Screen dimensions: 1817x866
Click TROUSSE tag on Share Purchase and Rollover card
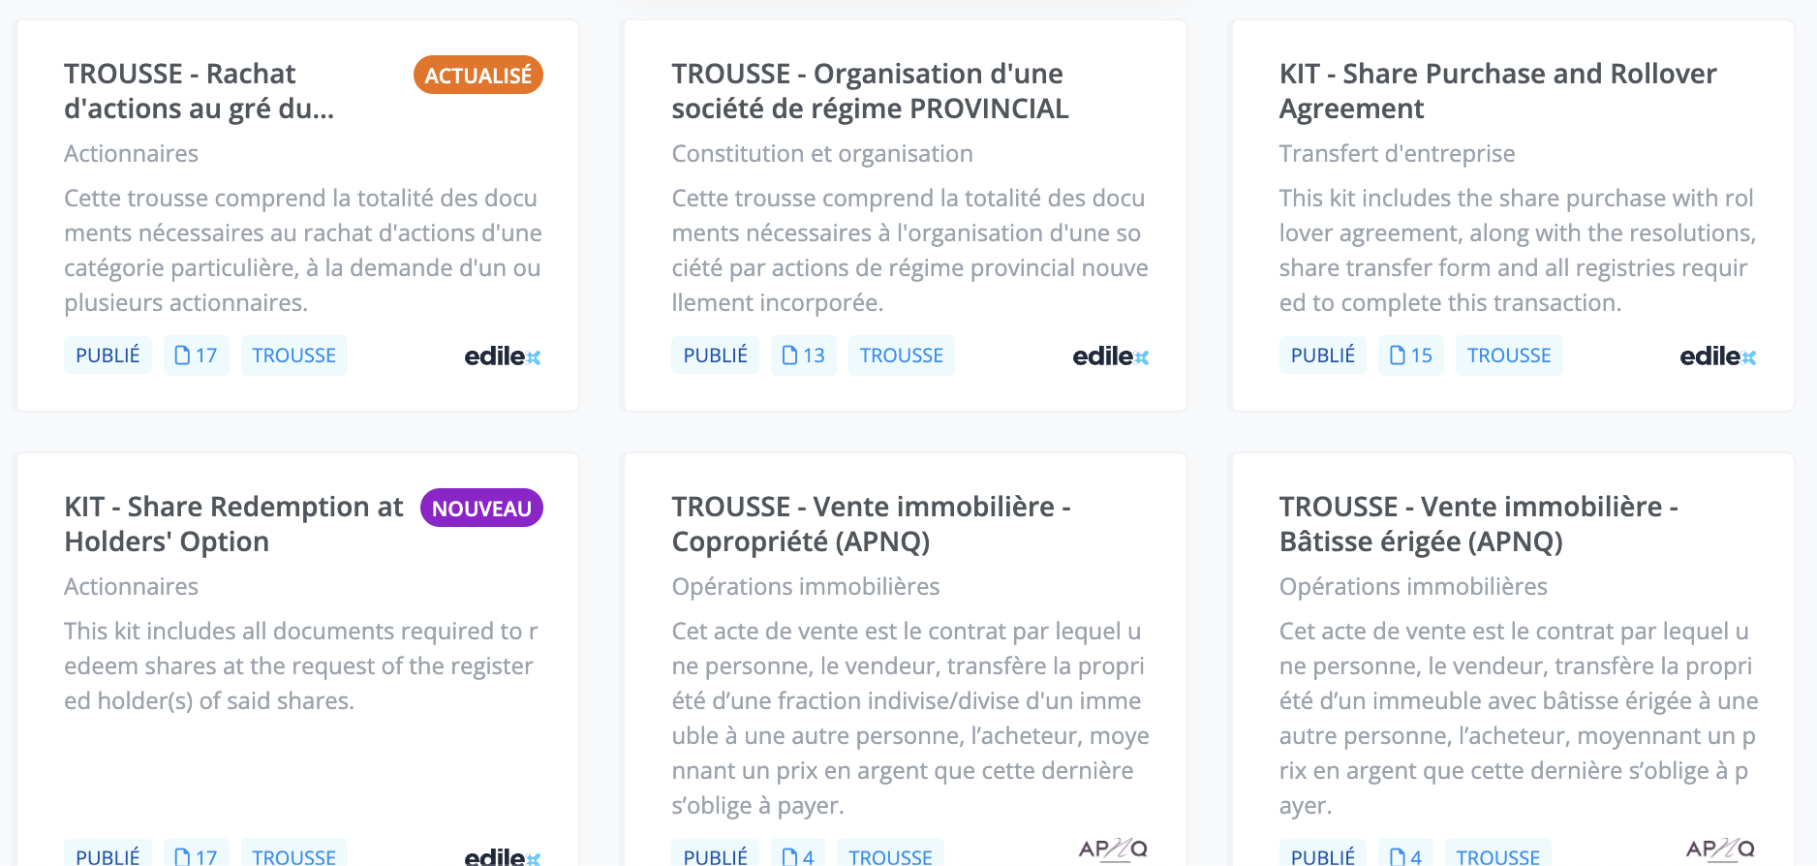(1508, 356)
